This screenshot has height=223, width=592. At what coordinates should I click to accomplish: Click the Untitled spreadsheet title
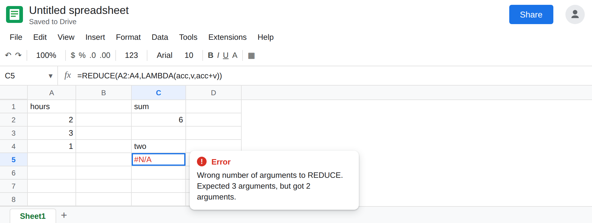(79, 10)
